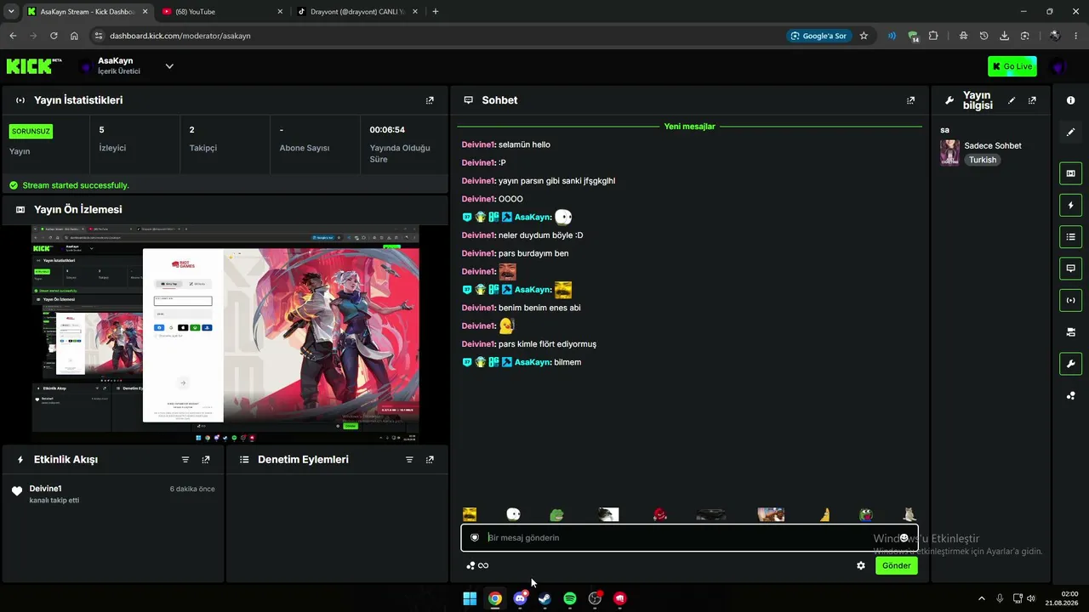This screenshot has height=612, width=1089.
Task: Bookmark this page with star icon
Action: pos(864,36)
